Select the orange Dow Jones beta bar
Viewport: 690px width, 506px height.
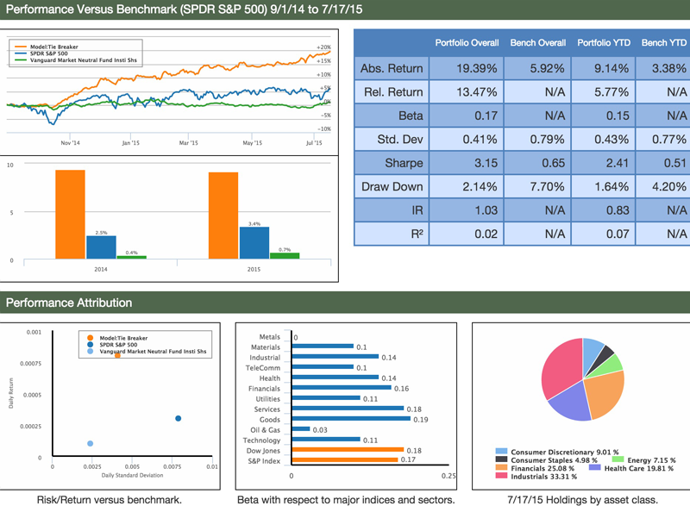pyautogui.click(x=348, y=449)
